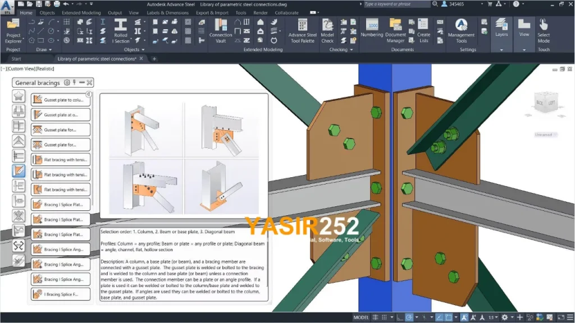Select Gusset plate to column connection
575x323 pixels.
(x=61, y=100)
